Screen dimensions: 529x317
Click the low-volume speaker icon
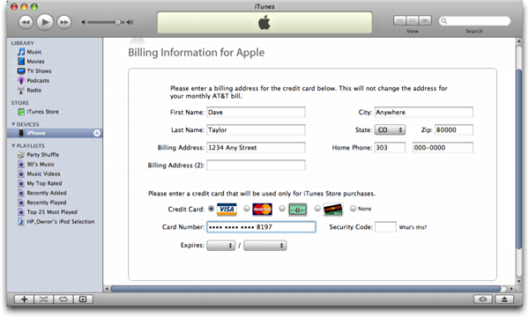pos(84,22)
